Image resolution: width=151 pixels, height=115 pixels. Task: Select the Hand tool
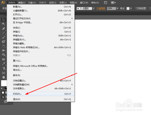pyautogui.click(x=4, y=77)
